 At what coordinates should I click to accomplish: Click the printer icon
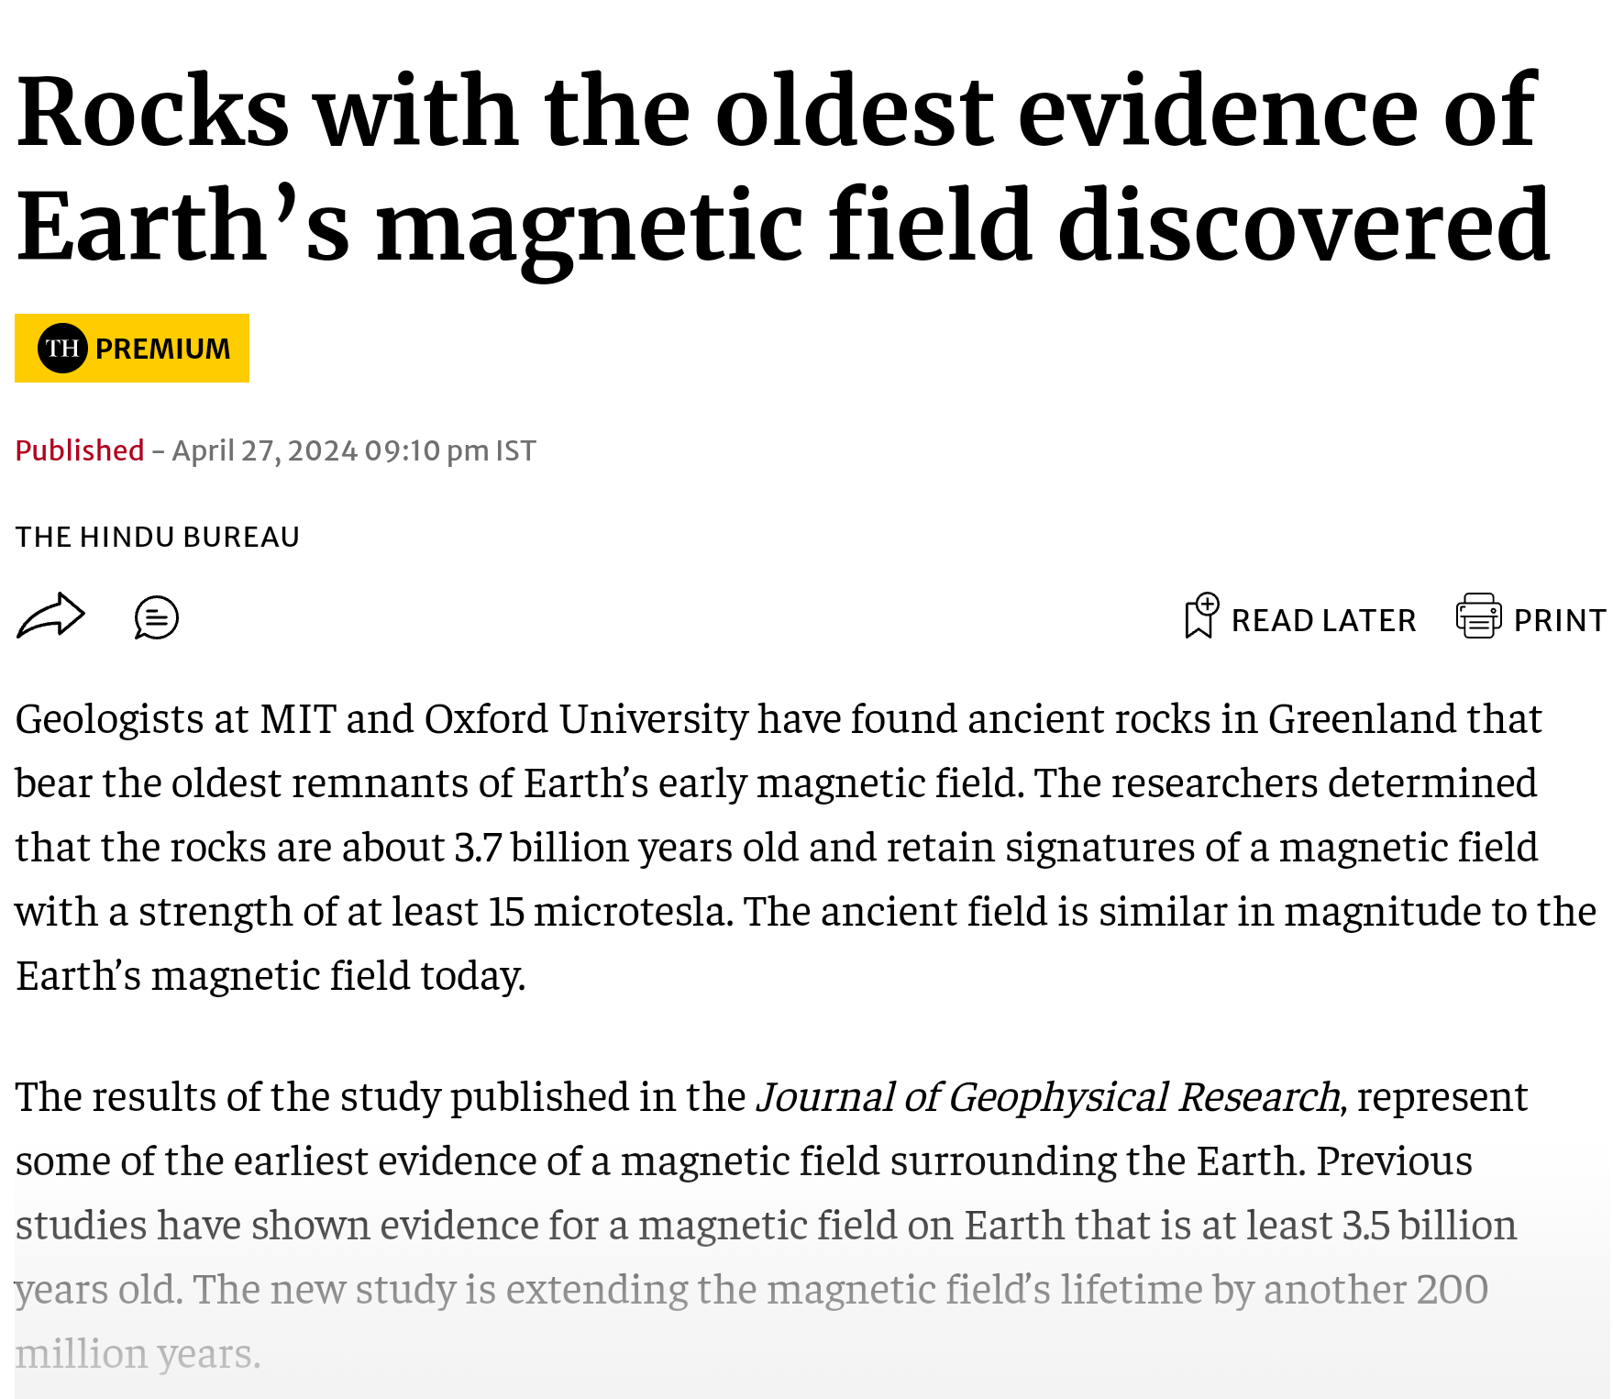[x=1478, y=616]
